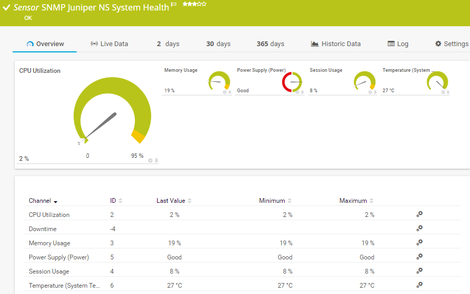Pin the Session Usage gauge
The height and width of the screenshot is (294, 470).
point(375,92)
